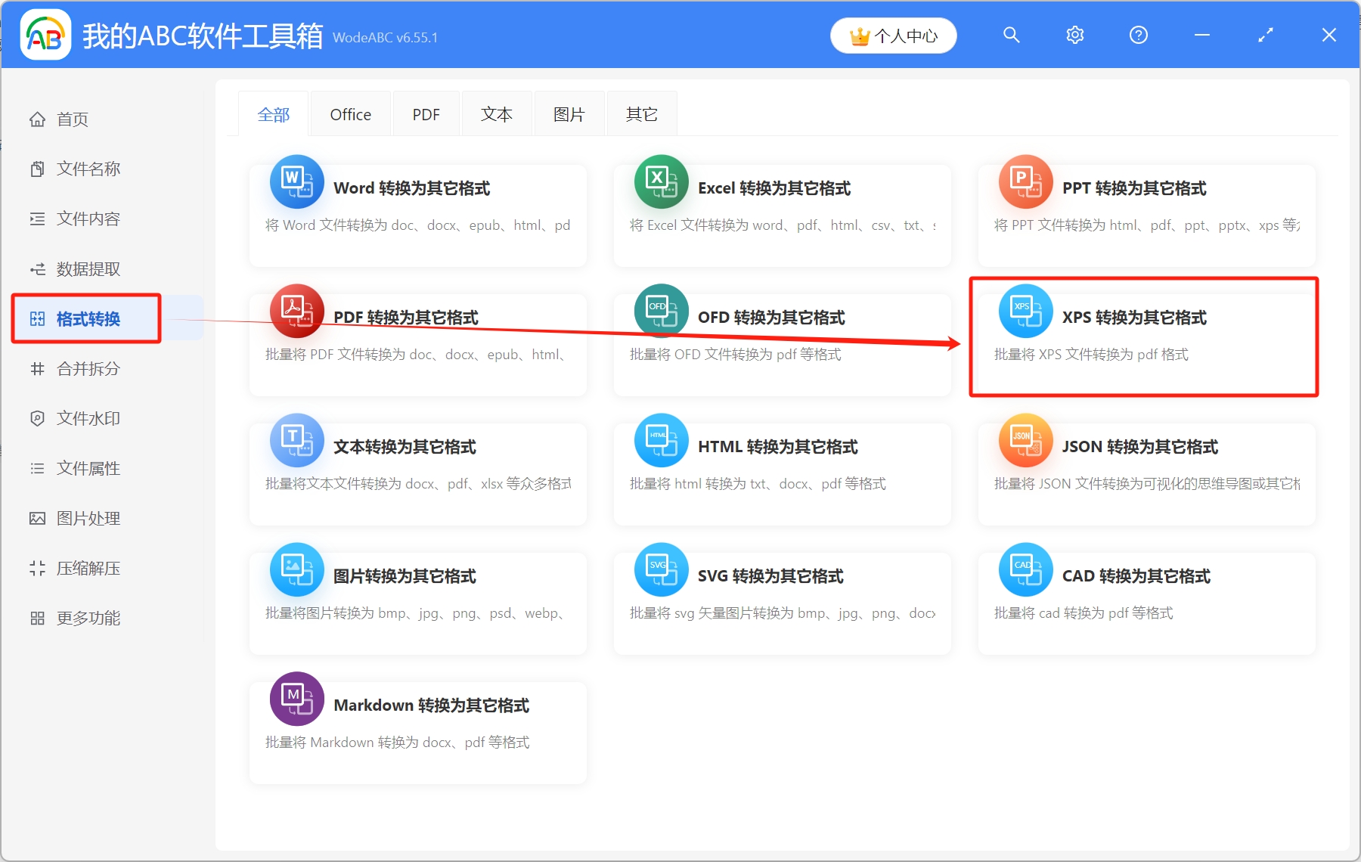The image size is (1361, 862).
Task: Switch to the 图片 tab
Action: 568,113
